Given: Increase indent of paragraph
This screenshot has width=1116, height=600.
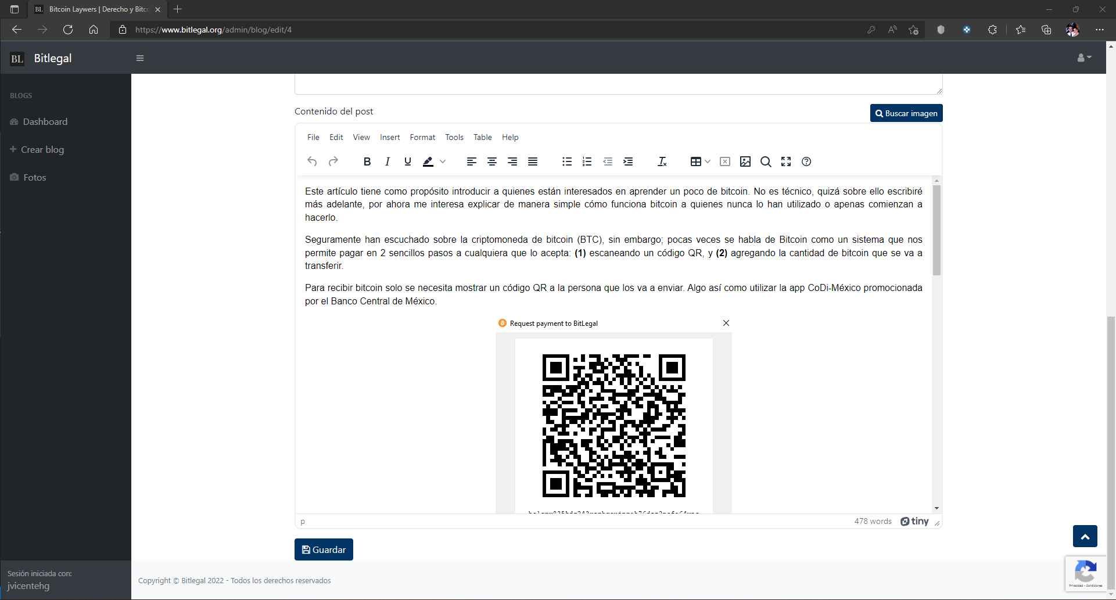Looking at the screenshot, I should coord(628,161).
